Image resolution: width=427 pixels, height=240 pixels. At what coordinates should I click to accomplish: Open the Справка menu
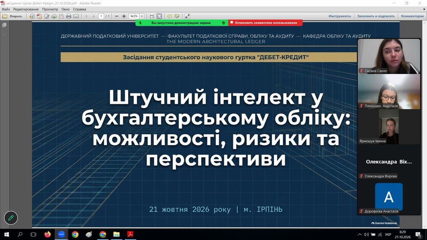(80, 9)
